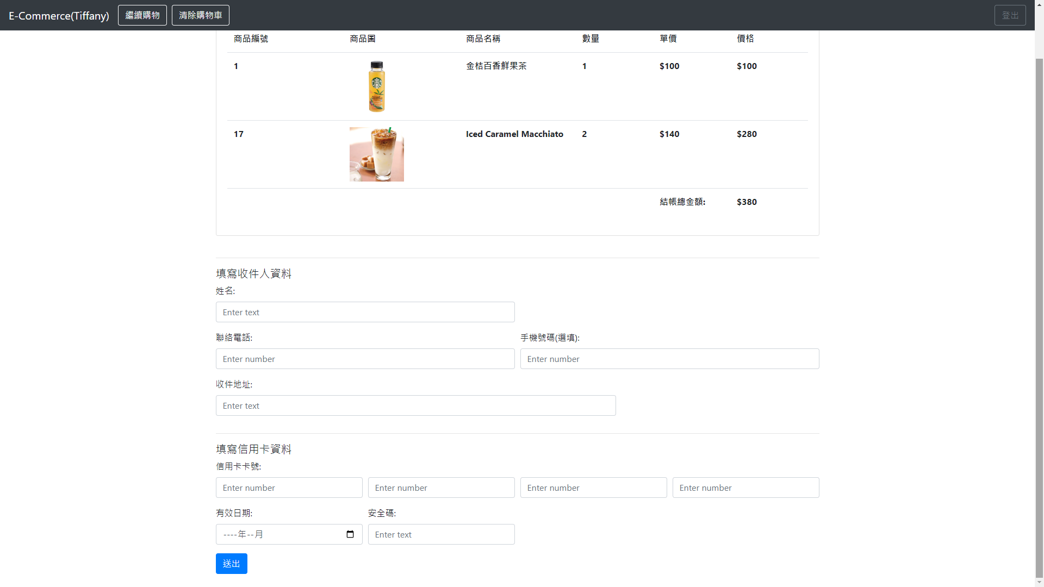This screenshot has height=587, width=1044.
Task: Click the 登出 logout button
Action: coord(1010,15)
